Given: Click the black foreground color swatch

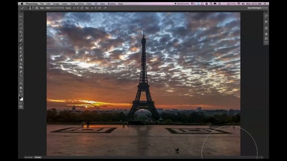Looking at the screenshot, I should pyautogui.click(x=20, y=97).
